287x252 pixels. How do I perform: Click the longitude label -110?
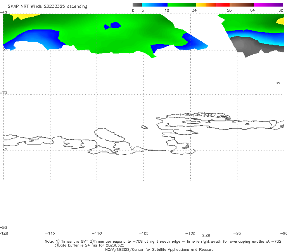[x=97, y=233]
